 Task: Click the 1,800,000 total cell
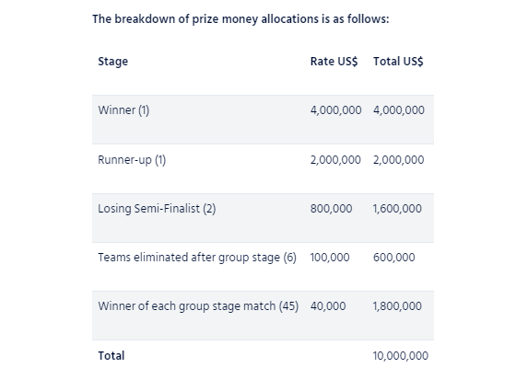pyautogui.click(x=397, y=306)
